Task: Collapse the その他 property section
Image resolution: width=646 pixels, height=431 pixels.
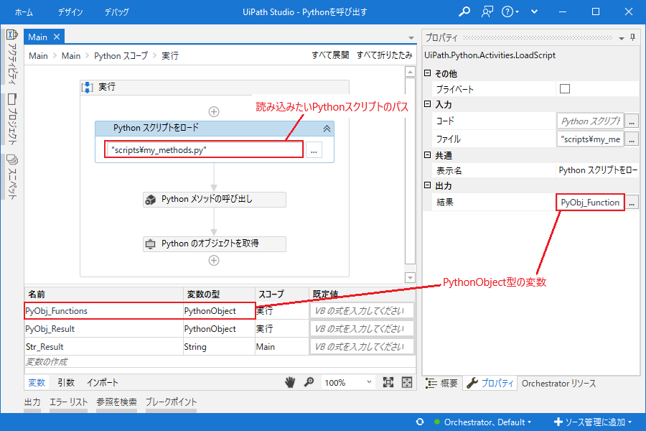Action: pyautogui.click(x=428, y=73)
